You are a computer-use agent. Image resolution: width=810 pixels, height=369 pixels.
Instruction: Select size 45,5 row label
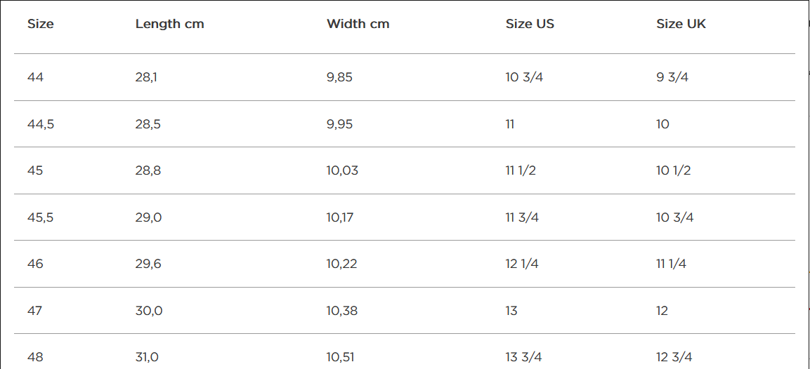point(40,217)
